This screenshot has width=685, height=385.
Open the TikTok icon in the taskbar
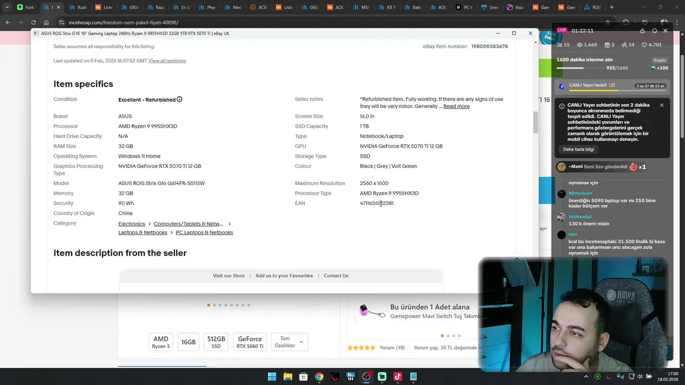coord(398,376)
